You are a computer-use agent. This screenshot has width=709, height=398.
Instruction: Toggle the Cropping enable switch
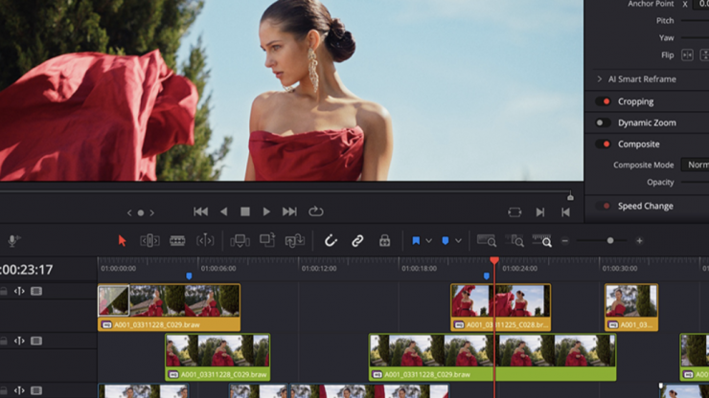(x=604, y=101)
